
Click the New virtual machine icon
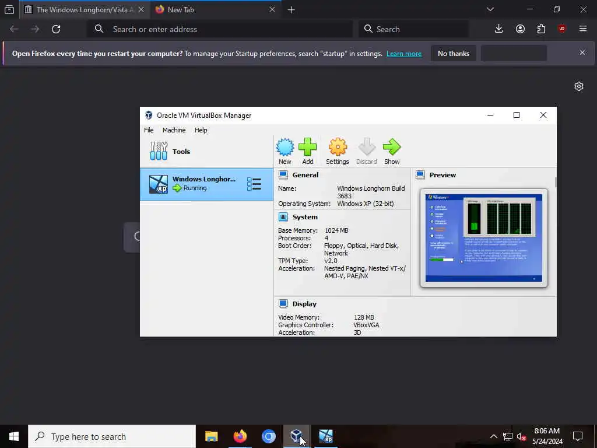coord(285,148)
